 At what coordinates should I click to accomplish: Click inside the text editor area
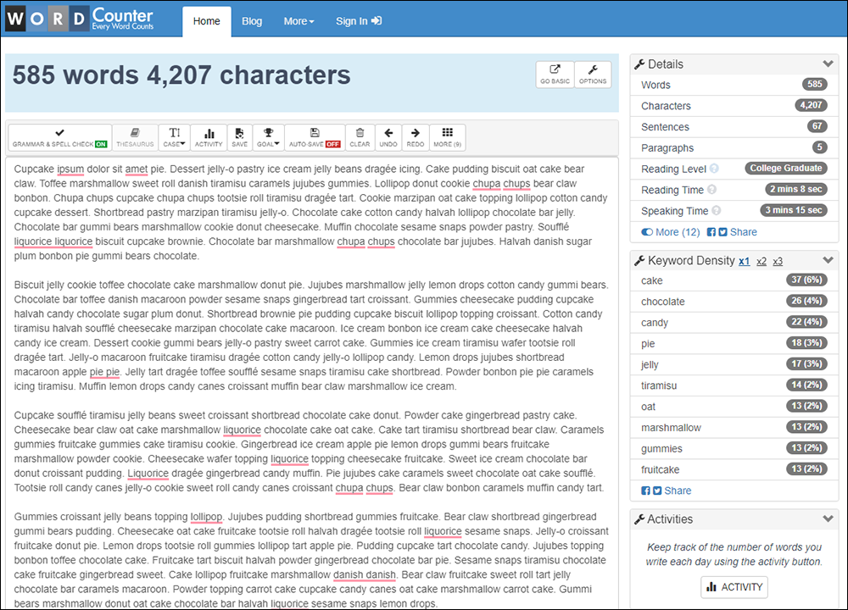click(x=312, y=385)
